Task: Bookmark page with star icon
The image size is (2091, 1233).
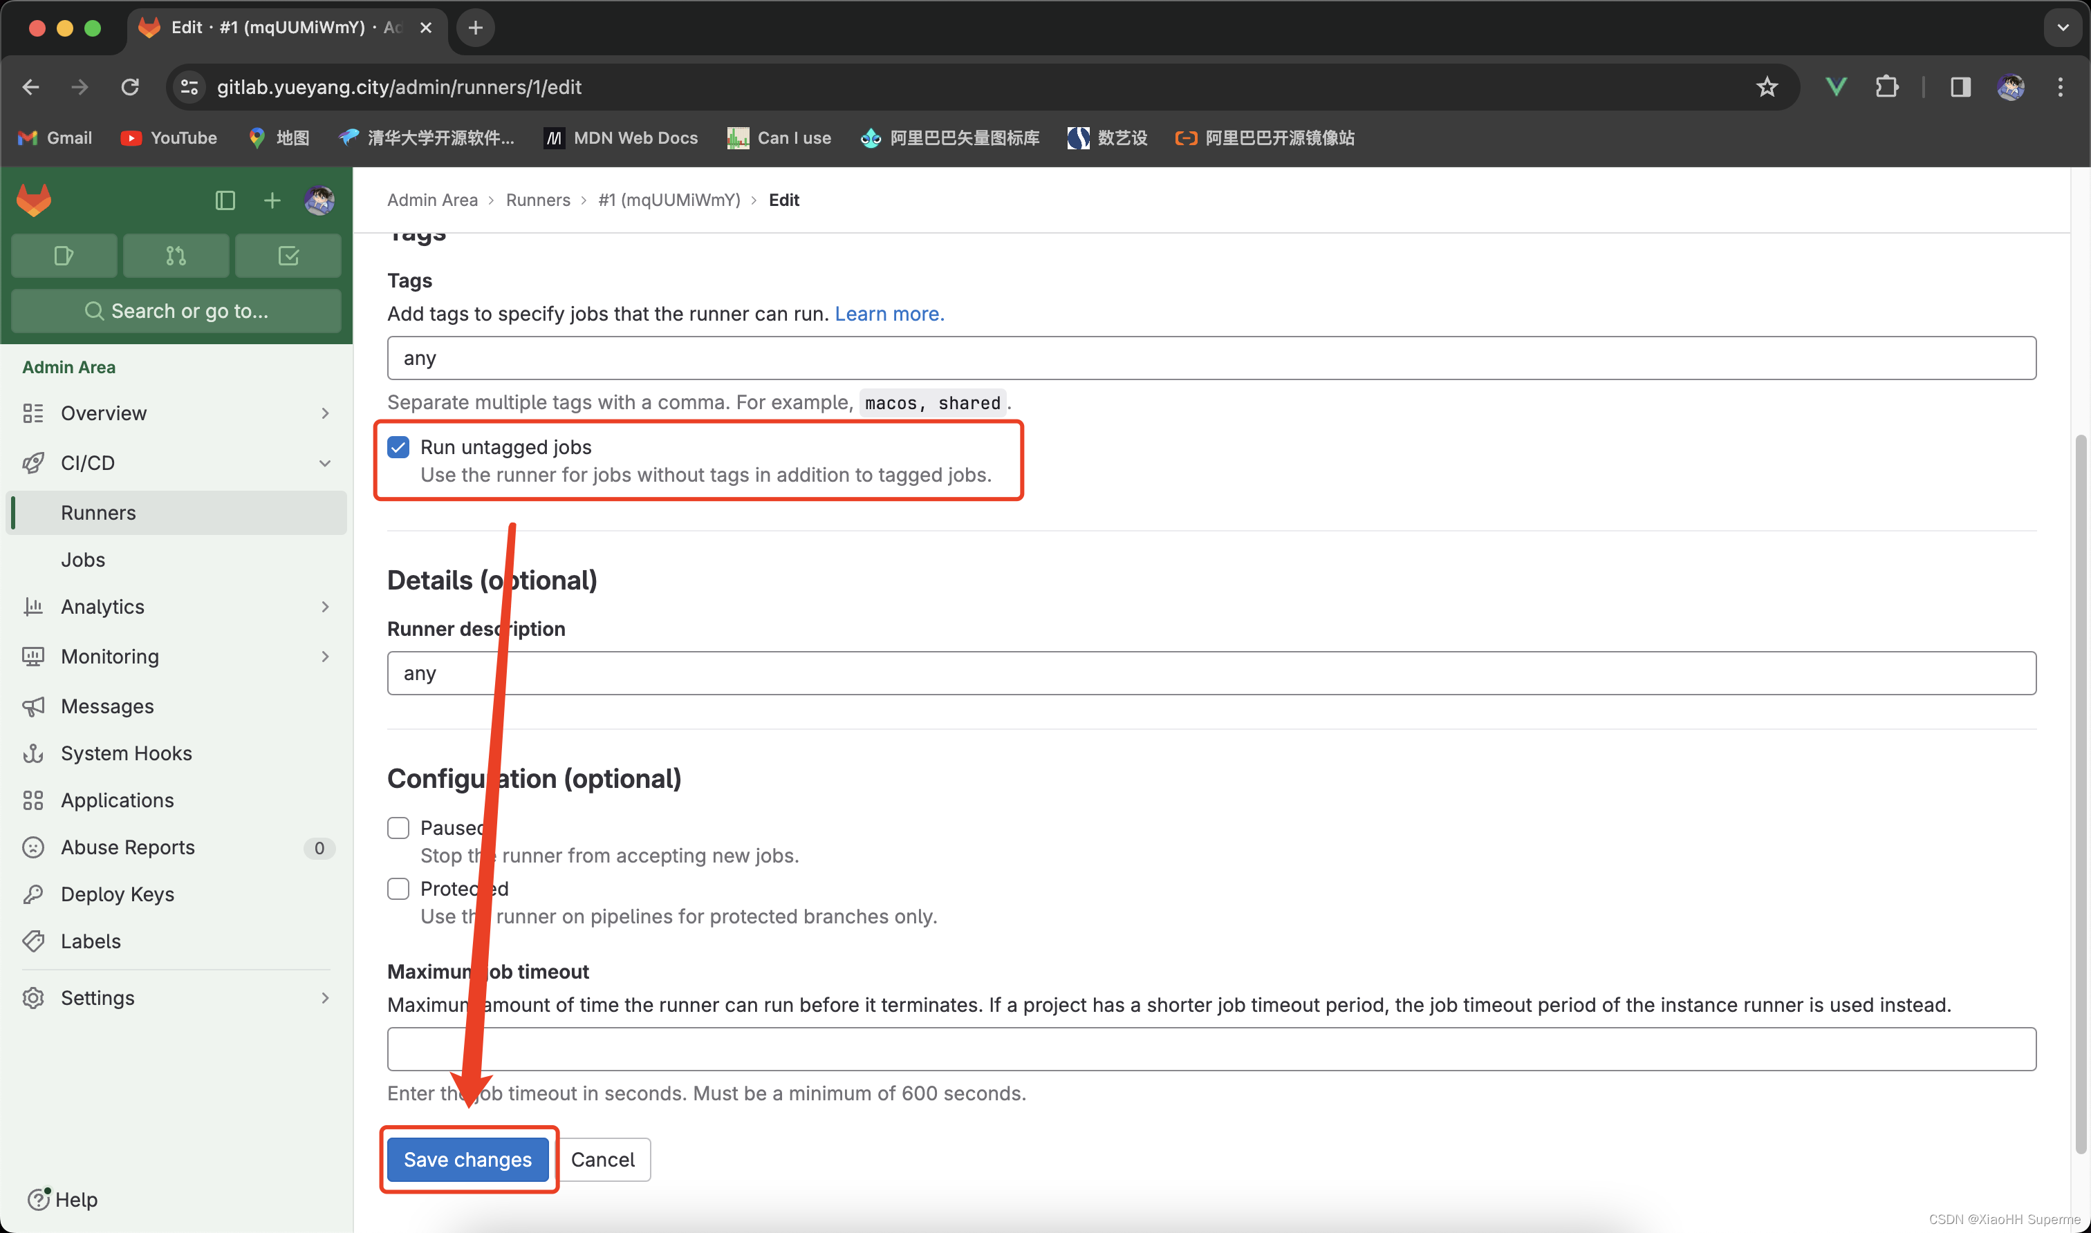Action: pos(1767,87)
